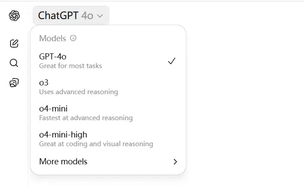Expand the More models submenu
The image size is (304, 186).
[x=108, y=162]
